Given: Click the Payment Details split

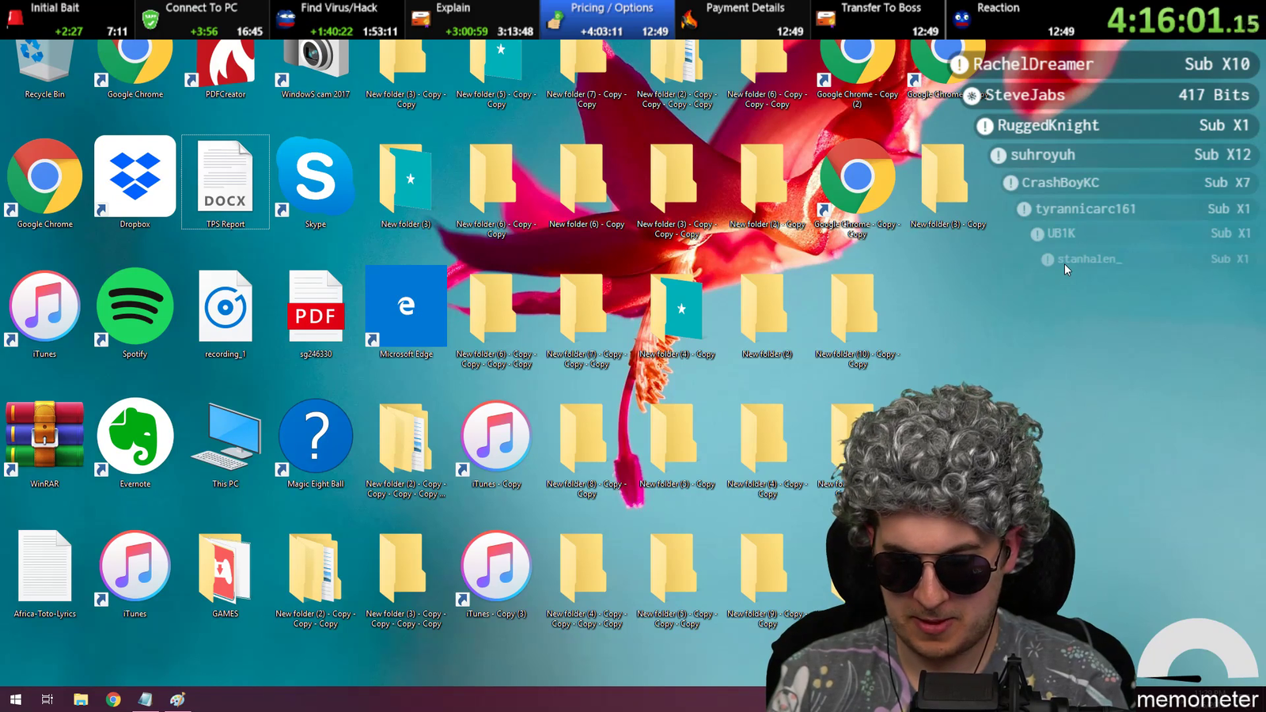Looking at the screenshot, I should (743, 20).
